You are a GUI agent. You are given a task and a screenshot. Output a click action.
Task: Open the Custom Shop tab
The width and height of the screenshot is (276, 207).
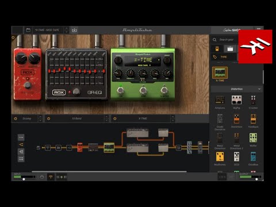tap(232, 30)
